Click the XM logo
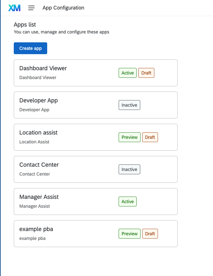The width and height of the screenshot is (213, 276). [14, 8]
